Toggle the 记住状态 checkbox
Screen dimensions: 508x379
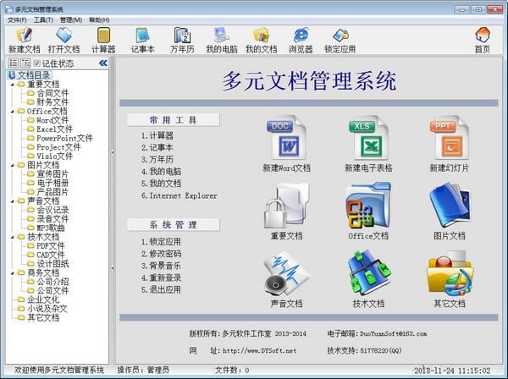pos(37,63)
